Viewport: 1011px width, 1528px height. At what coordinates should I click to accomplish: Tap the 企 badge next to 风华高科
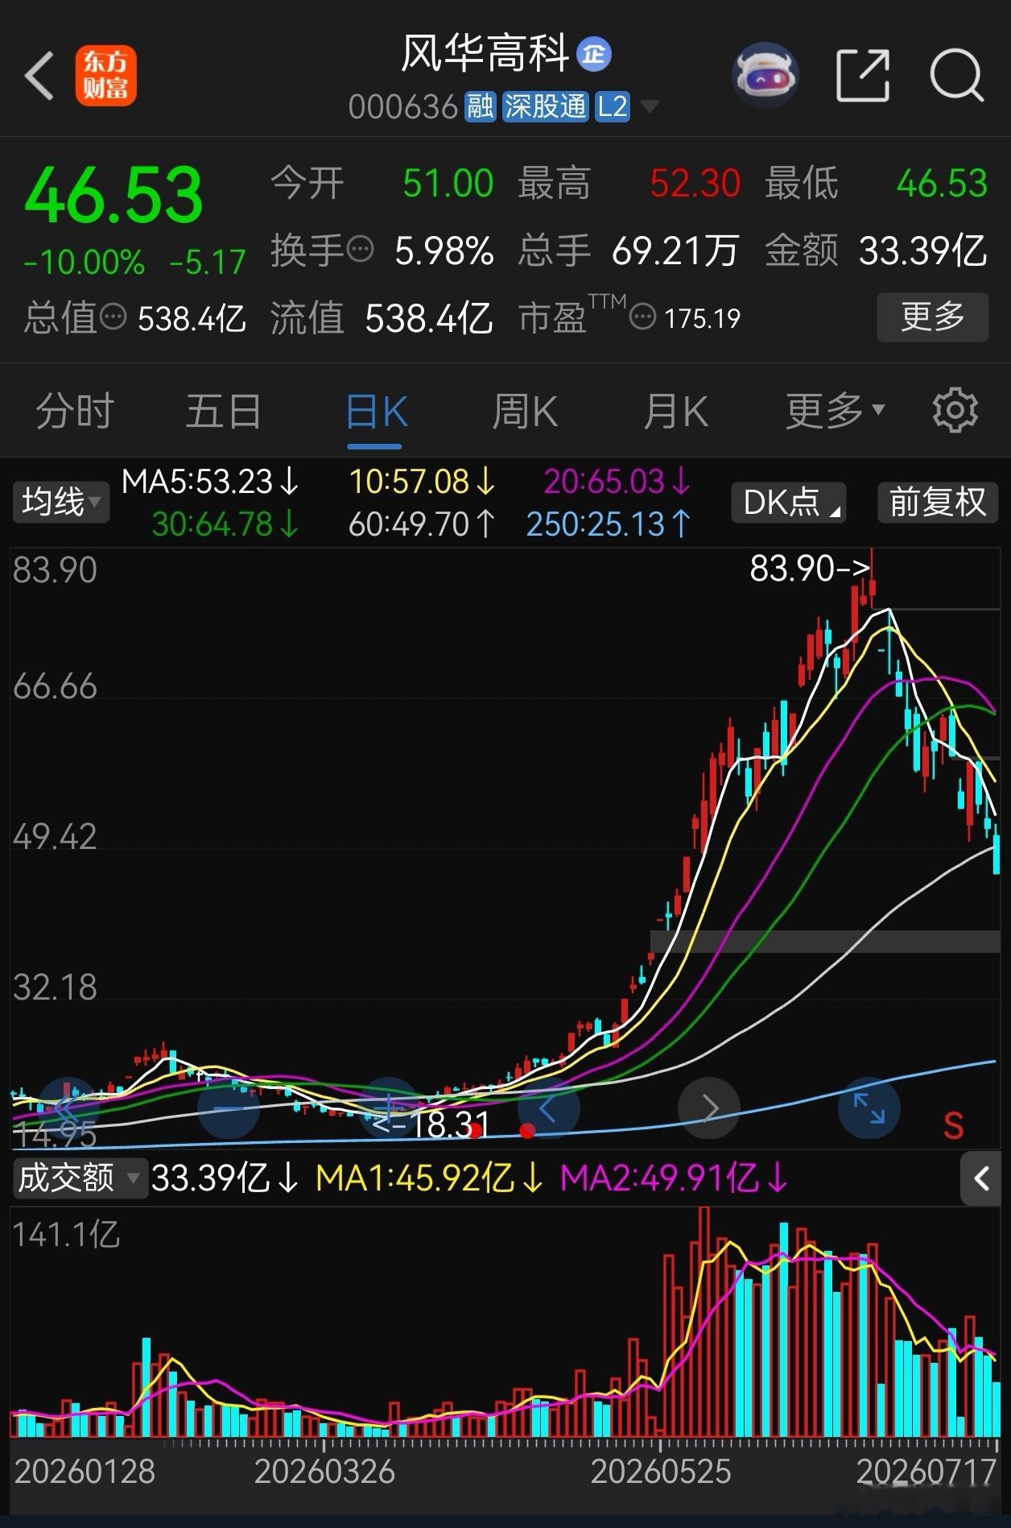(595, 55)
